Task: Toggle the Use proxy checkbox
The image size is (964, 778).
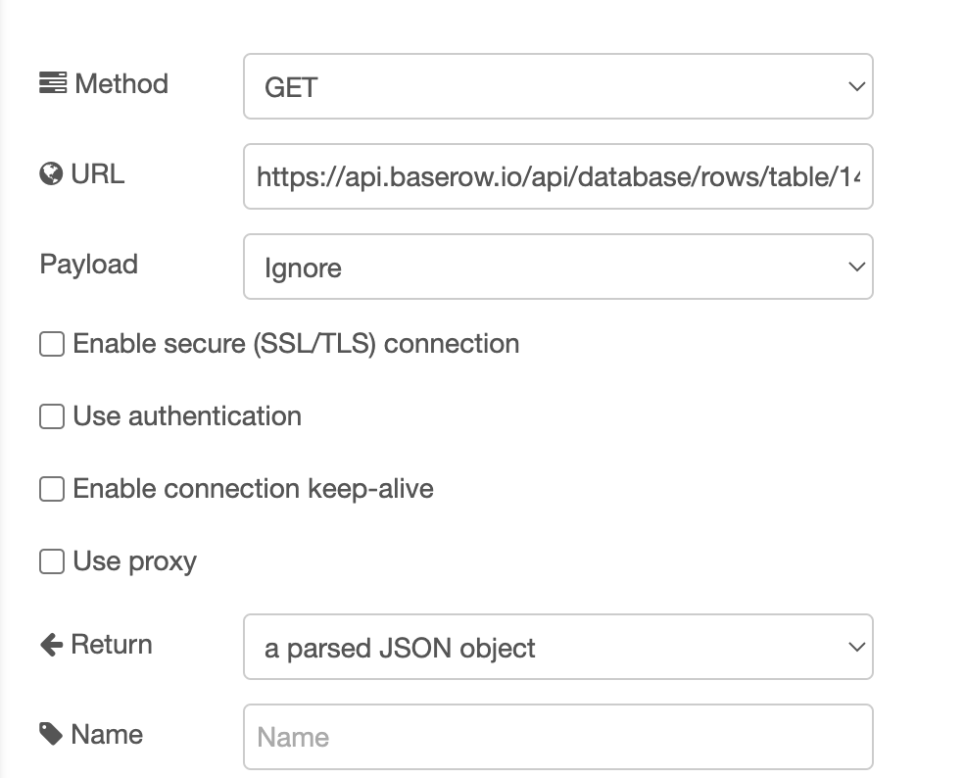Action: (51, 561)
